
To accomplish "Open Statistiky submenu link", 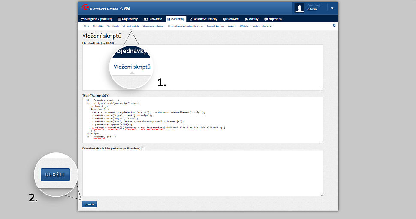I will (x=98, y=26).
